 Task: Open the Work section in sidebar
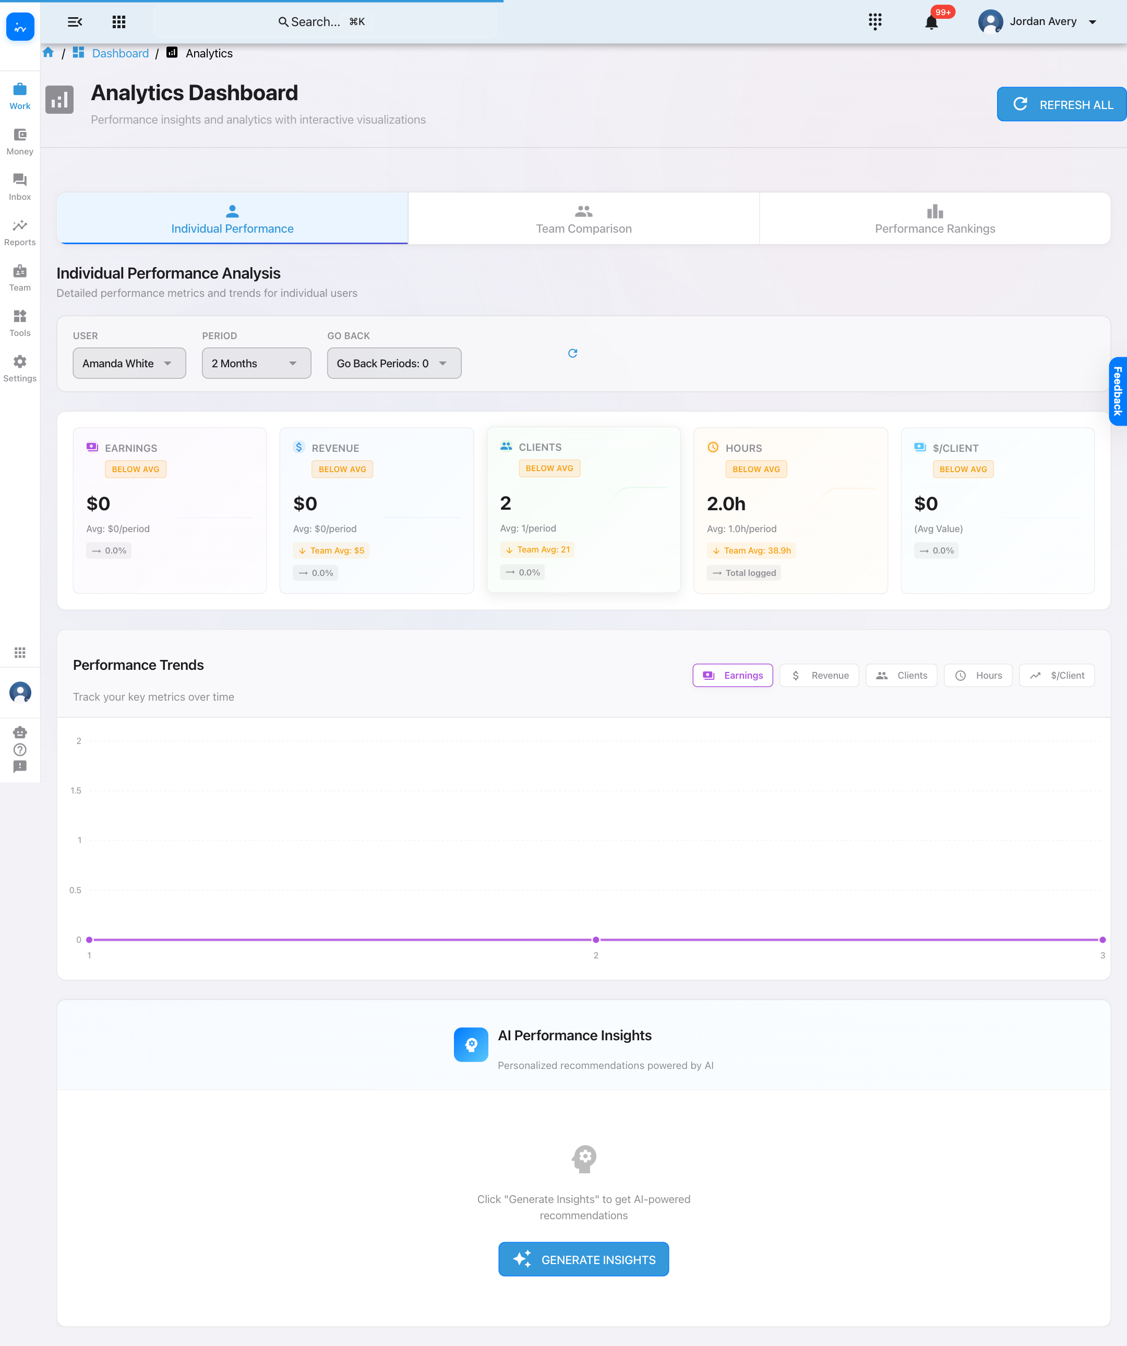20,96
